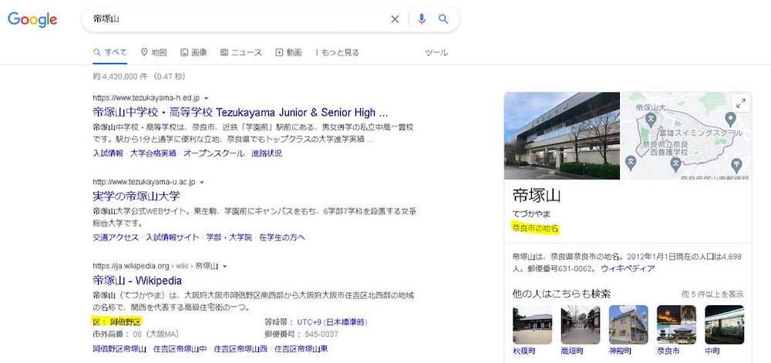Switch to the 画像 images tab
The width and height of the screenshot is (771, 363).
tap(194, 52)
